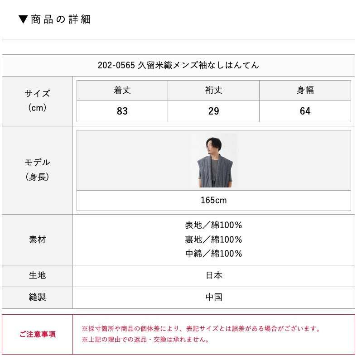Click the モデル (身長) row label
Viewport: 357px width, 360px height.
tap(37, 169)
